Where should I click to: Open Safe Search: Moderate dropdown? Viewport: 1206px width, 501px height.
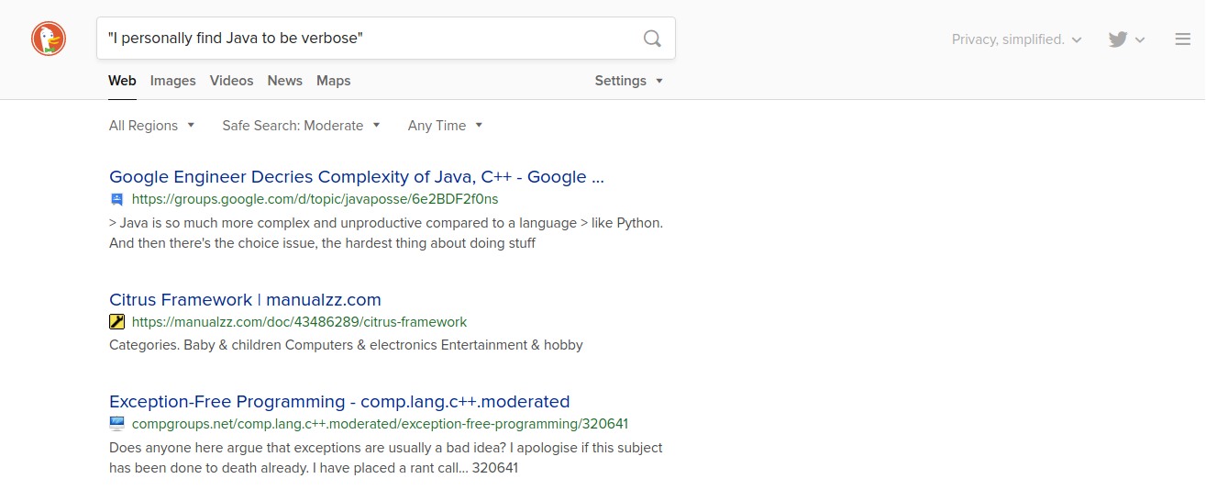301,126
